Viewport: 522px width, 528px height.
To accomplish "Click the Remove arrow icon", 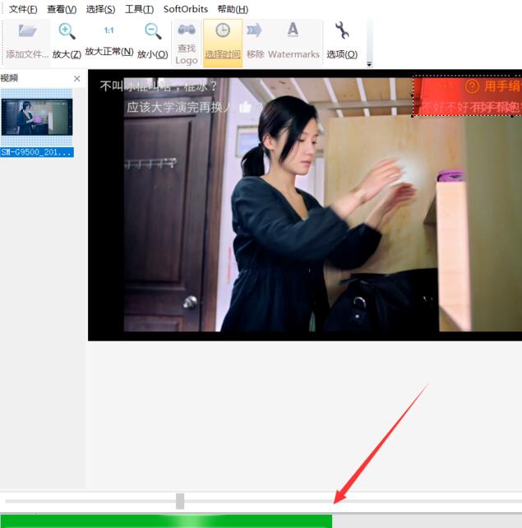I will [x=255, y=31].
